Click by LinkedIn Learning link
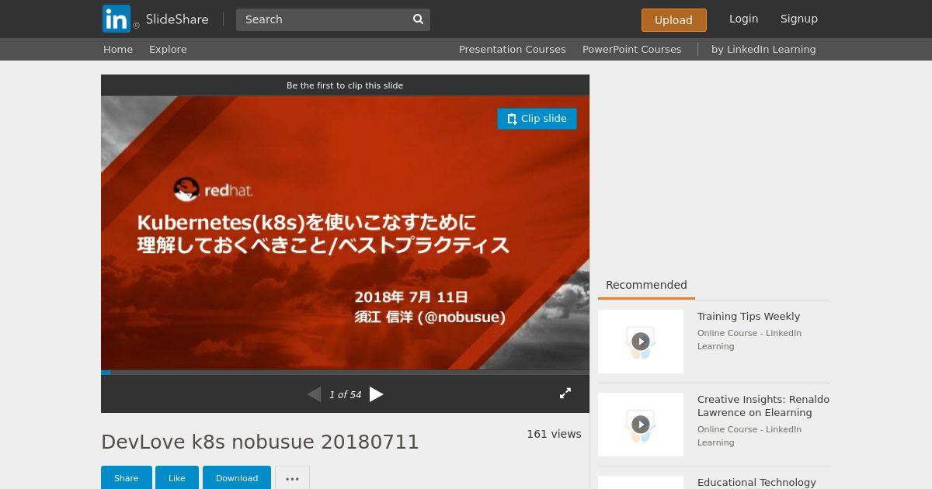The image size is (932, 489). pos(763,49)
